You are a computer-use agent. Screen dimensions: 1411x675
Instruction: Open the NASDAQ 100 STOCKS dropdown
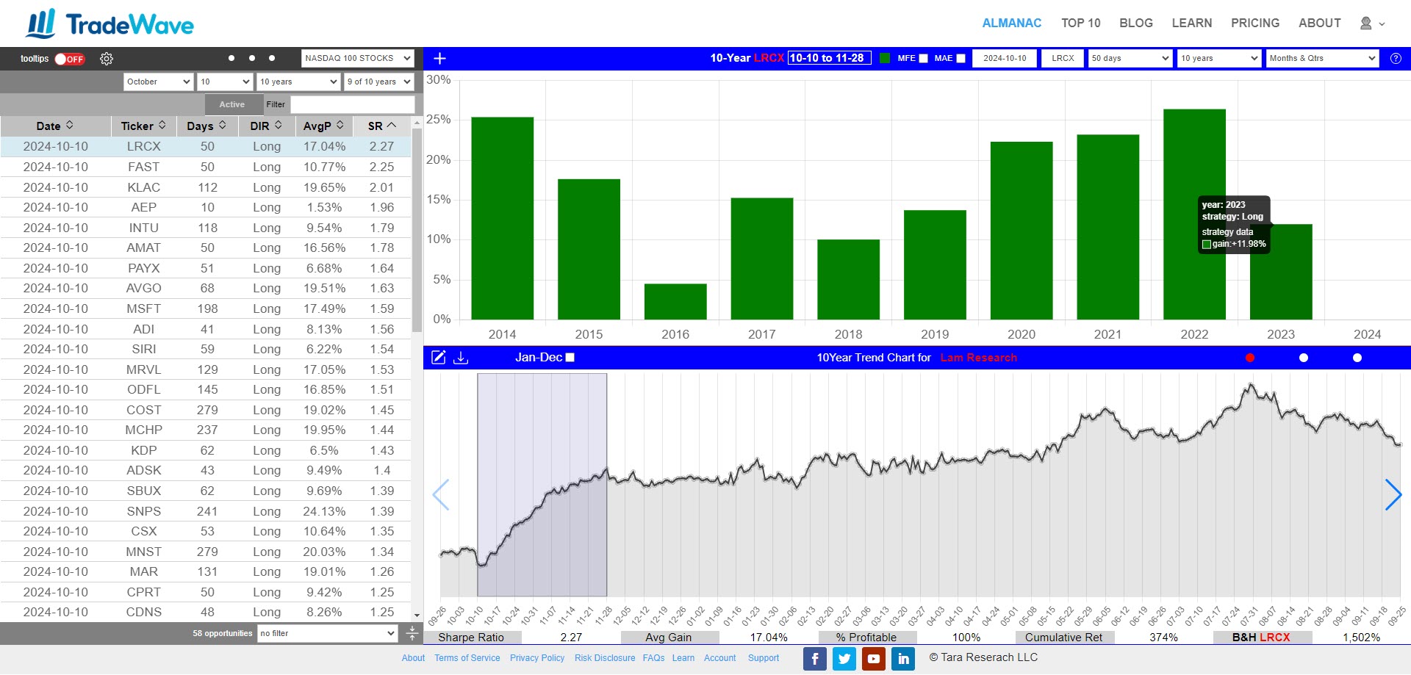click(357, 59)
